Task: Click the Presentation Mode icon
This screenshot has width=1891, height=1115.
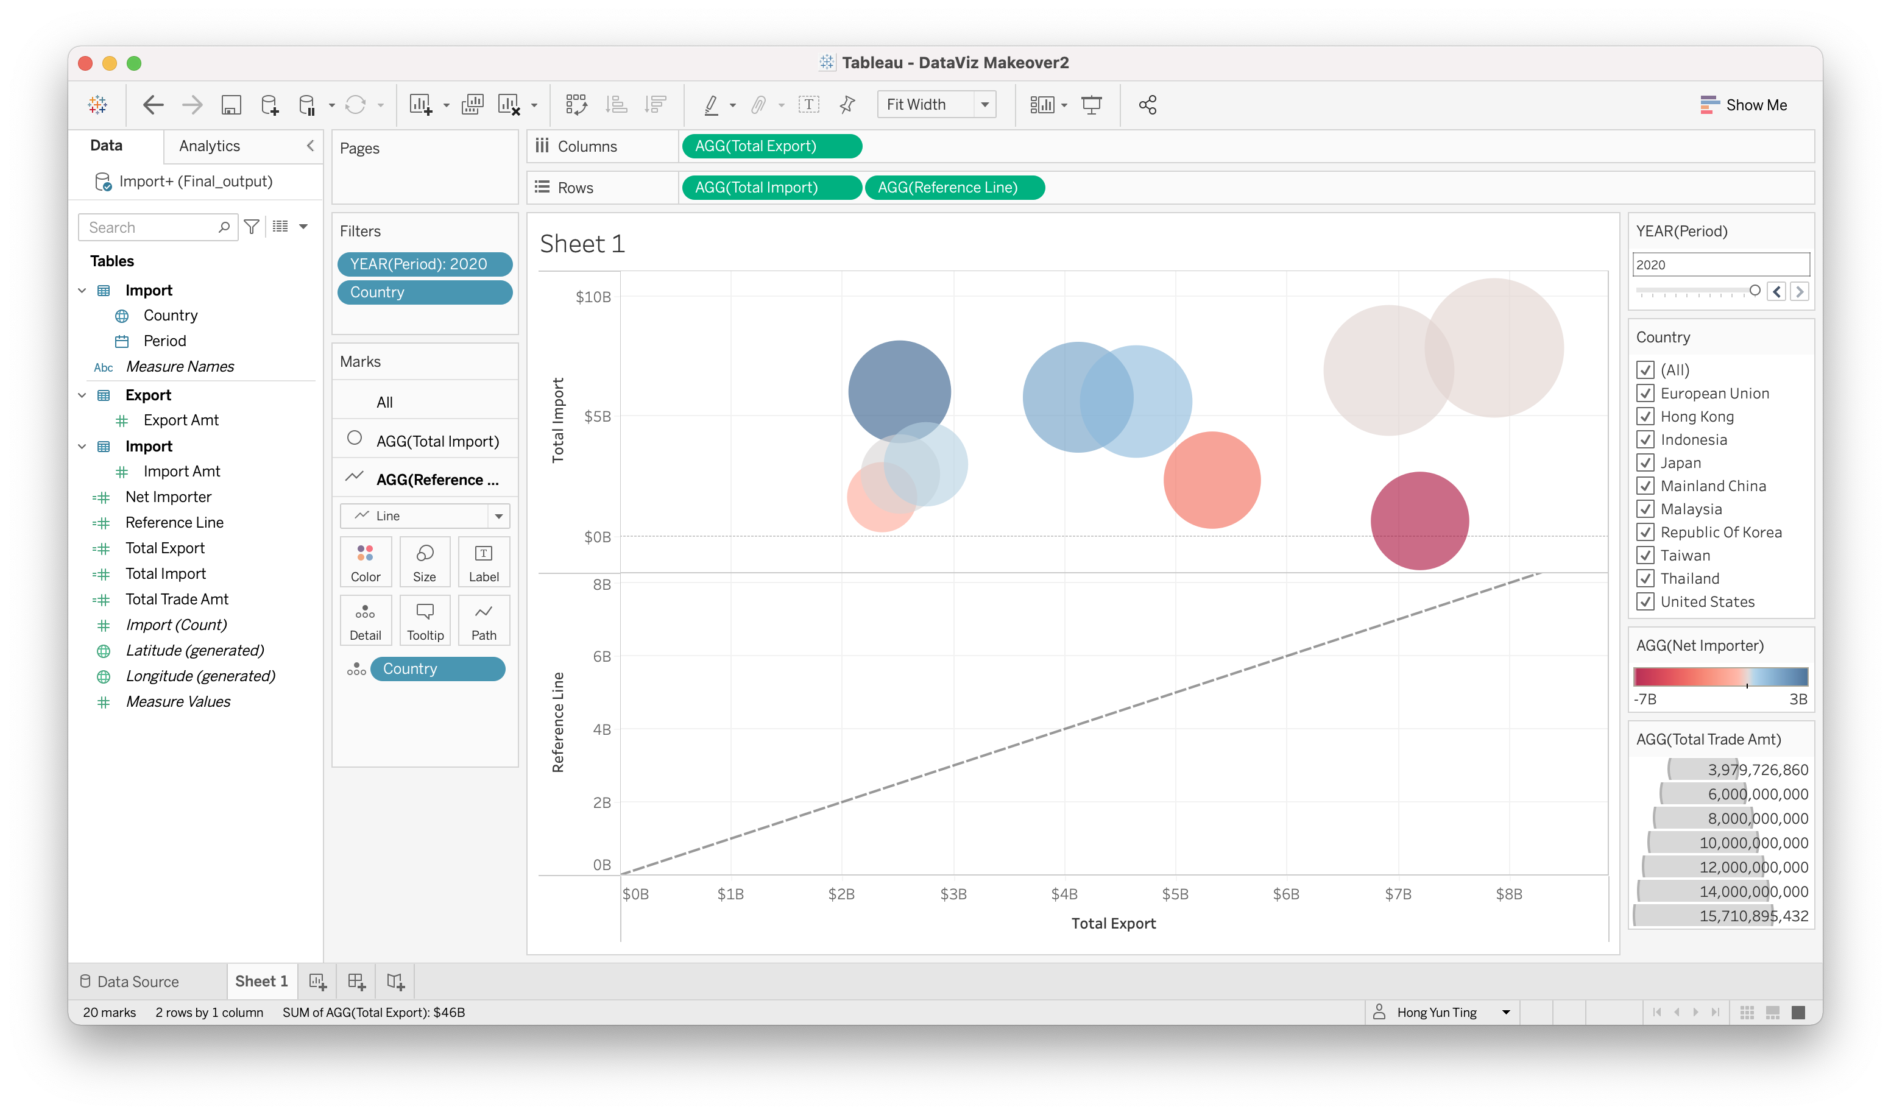Action: pyautogui.click(x=1091, y=105)
